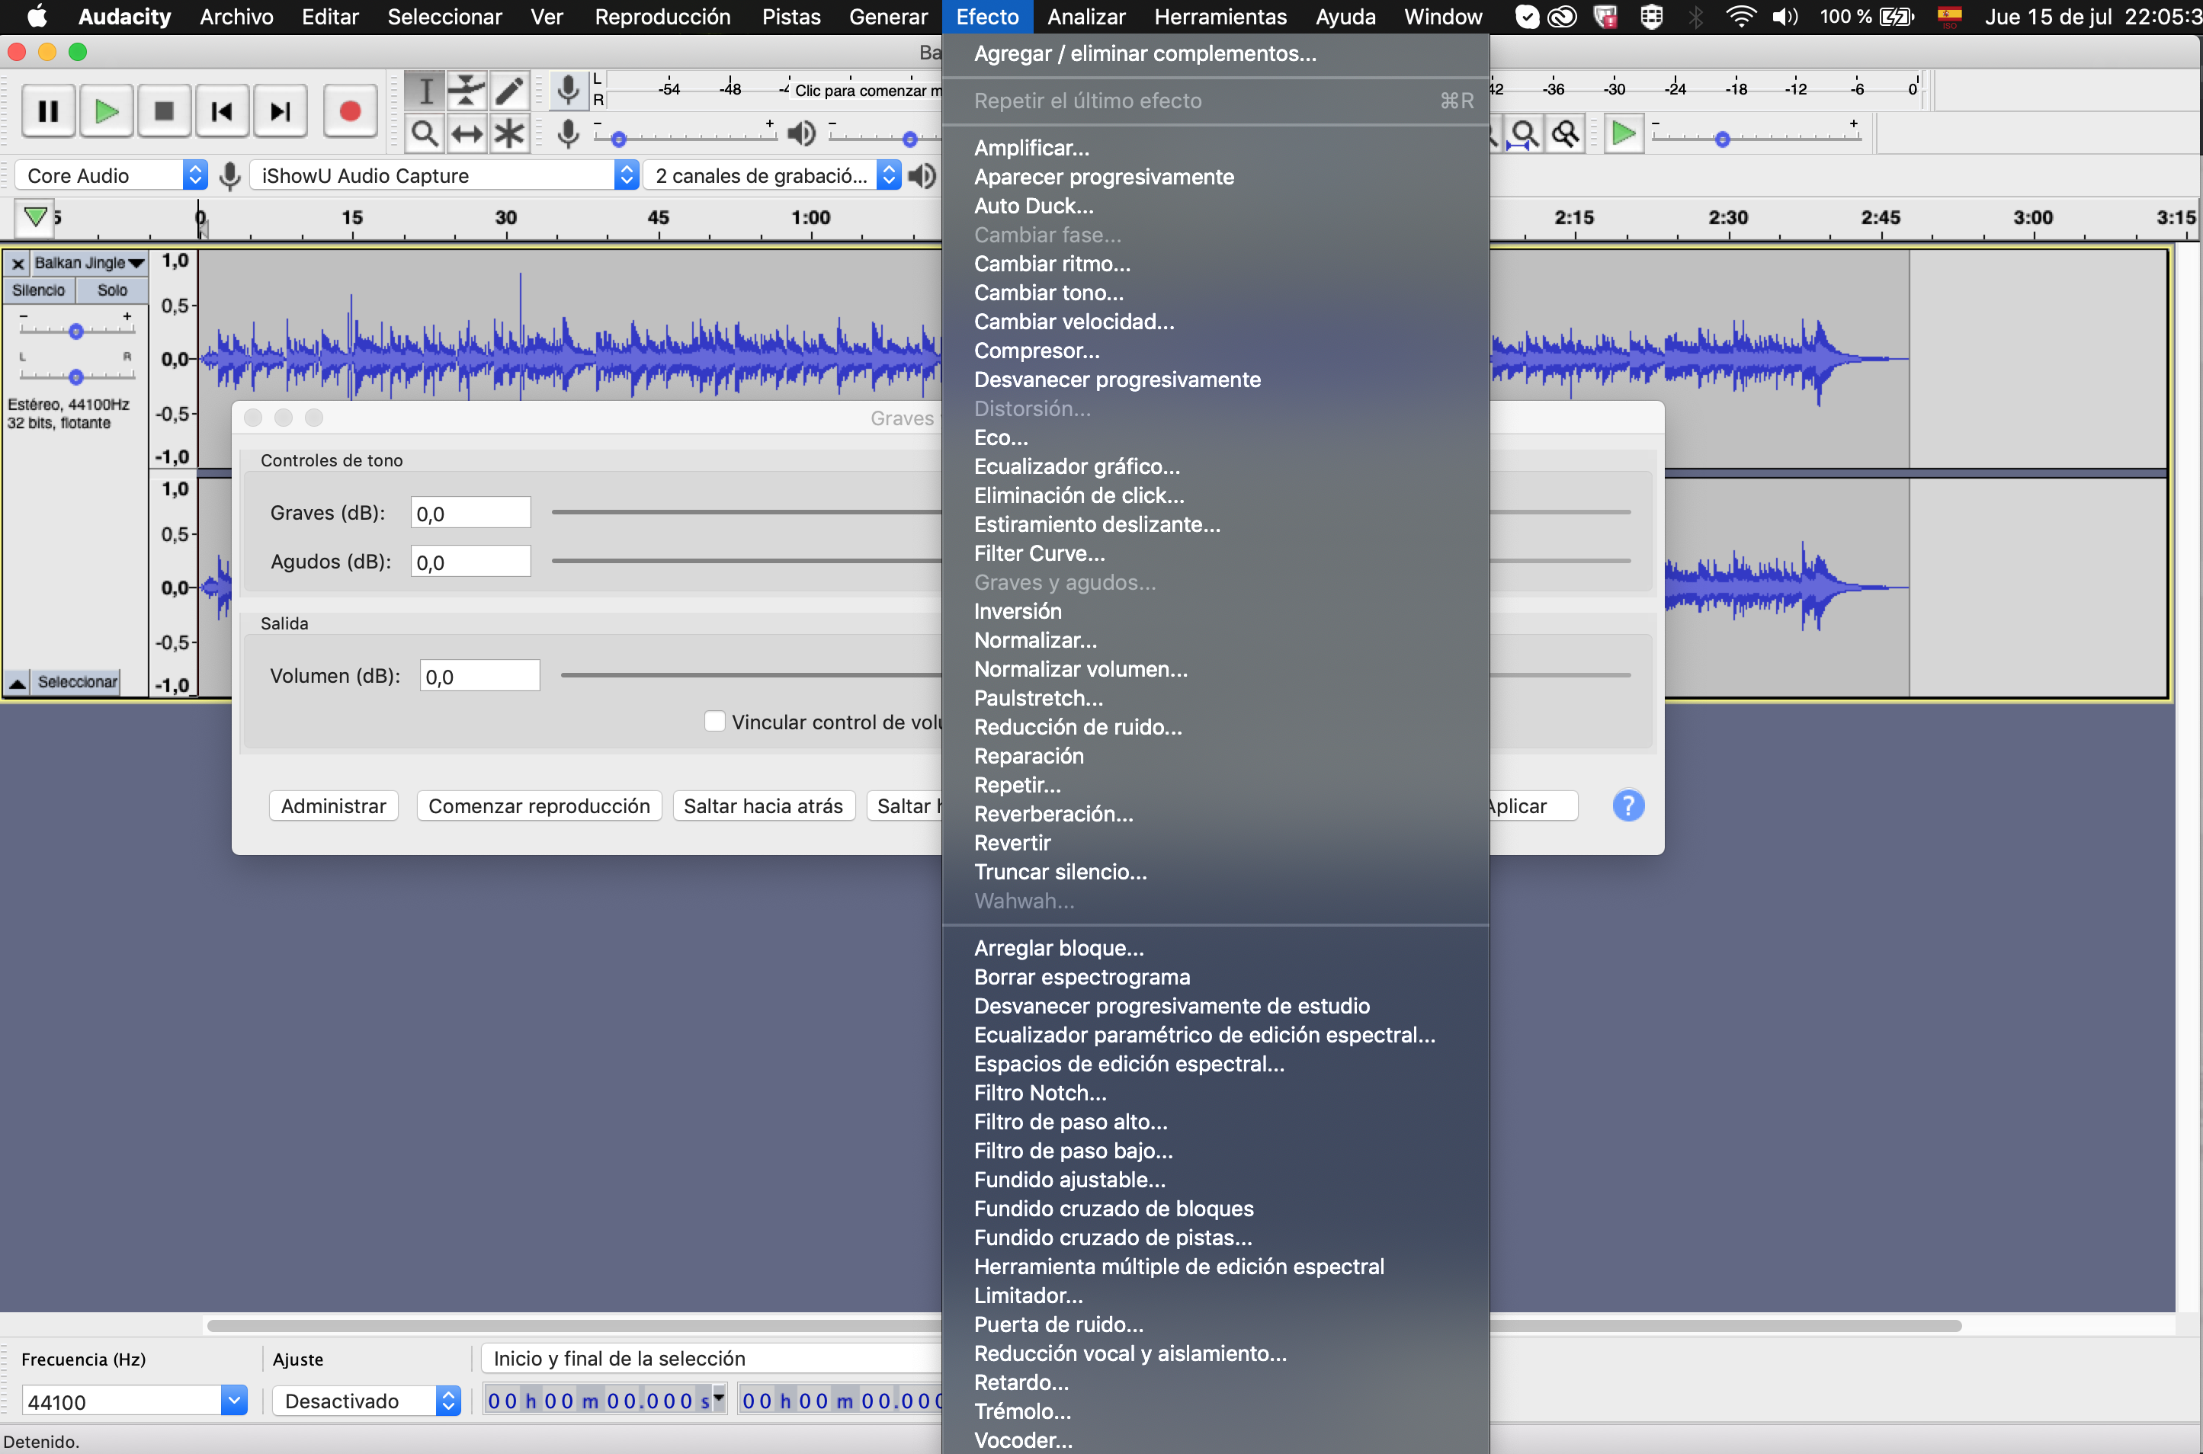Screen dimensions: 2203x1454
Task: Choose Filtro de paso alto... effect
Action: [x=1070, y=1122]
